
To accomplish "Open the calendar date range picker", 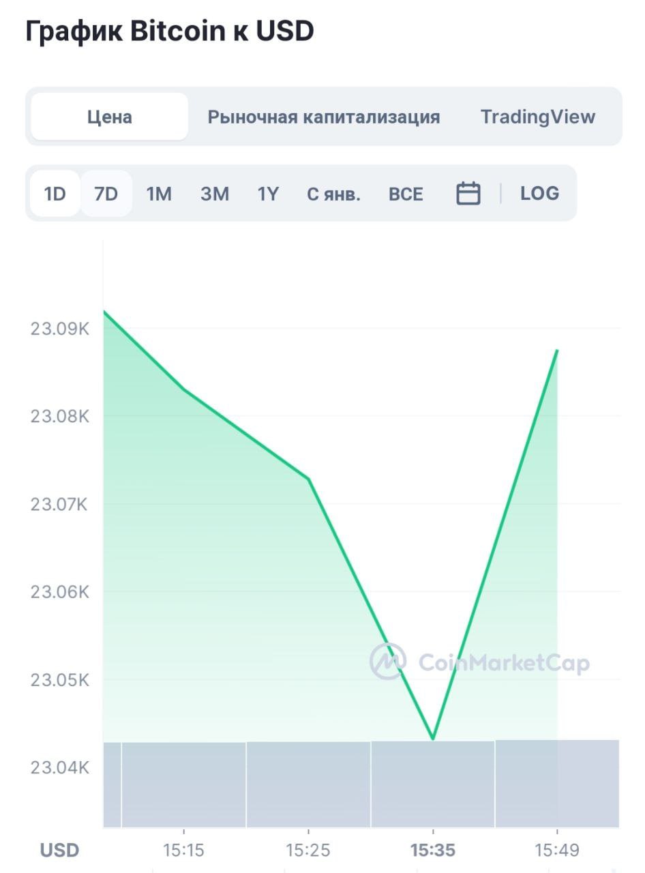I will (x=468, y=194).
